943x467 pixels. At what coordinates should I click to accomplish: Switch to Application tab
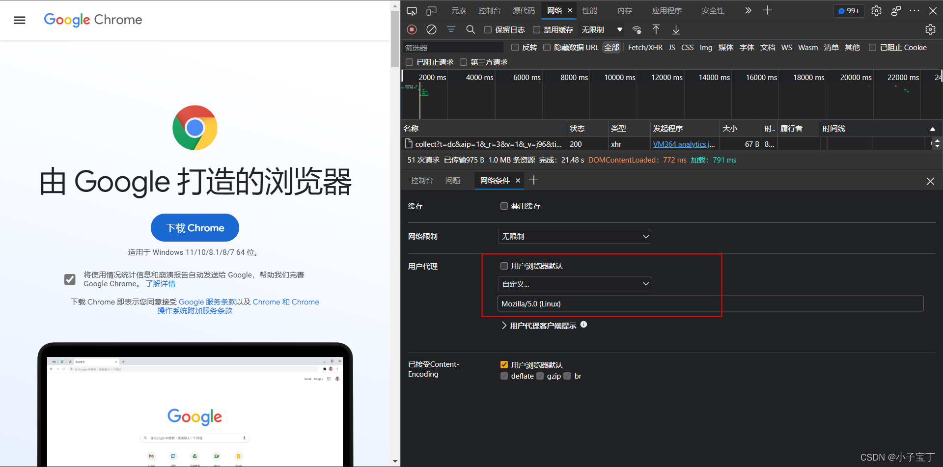pyautogui.click(x=666, y=10)
